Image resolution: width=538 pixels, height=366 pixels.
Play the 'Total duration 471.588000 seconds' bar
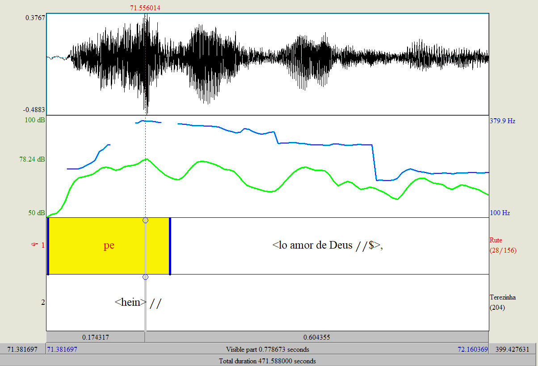coord(268,361)
